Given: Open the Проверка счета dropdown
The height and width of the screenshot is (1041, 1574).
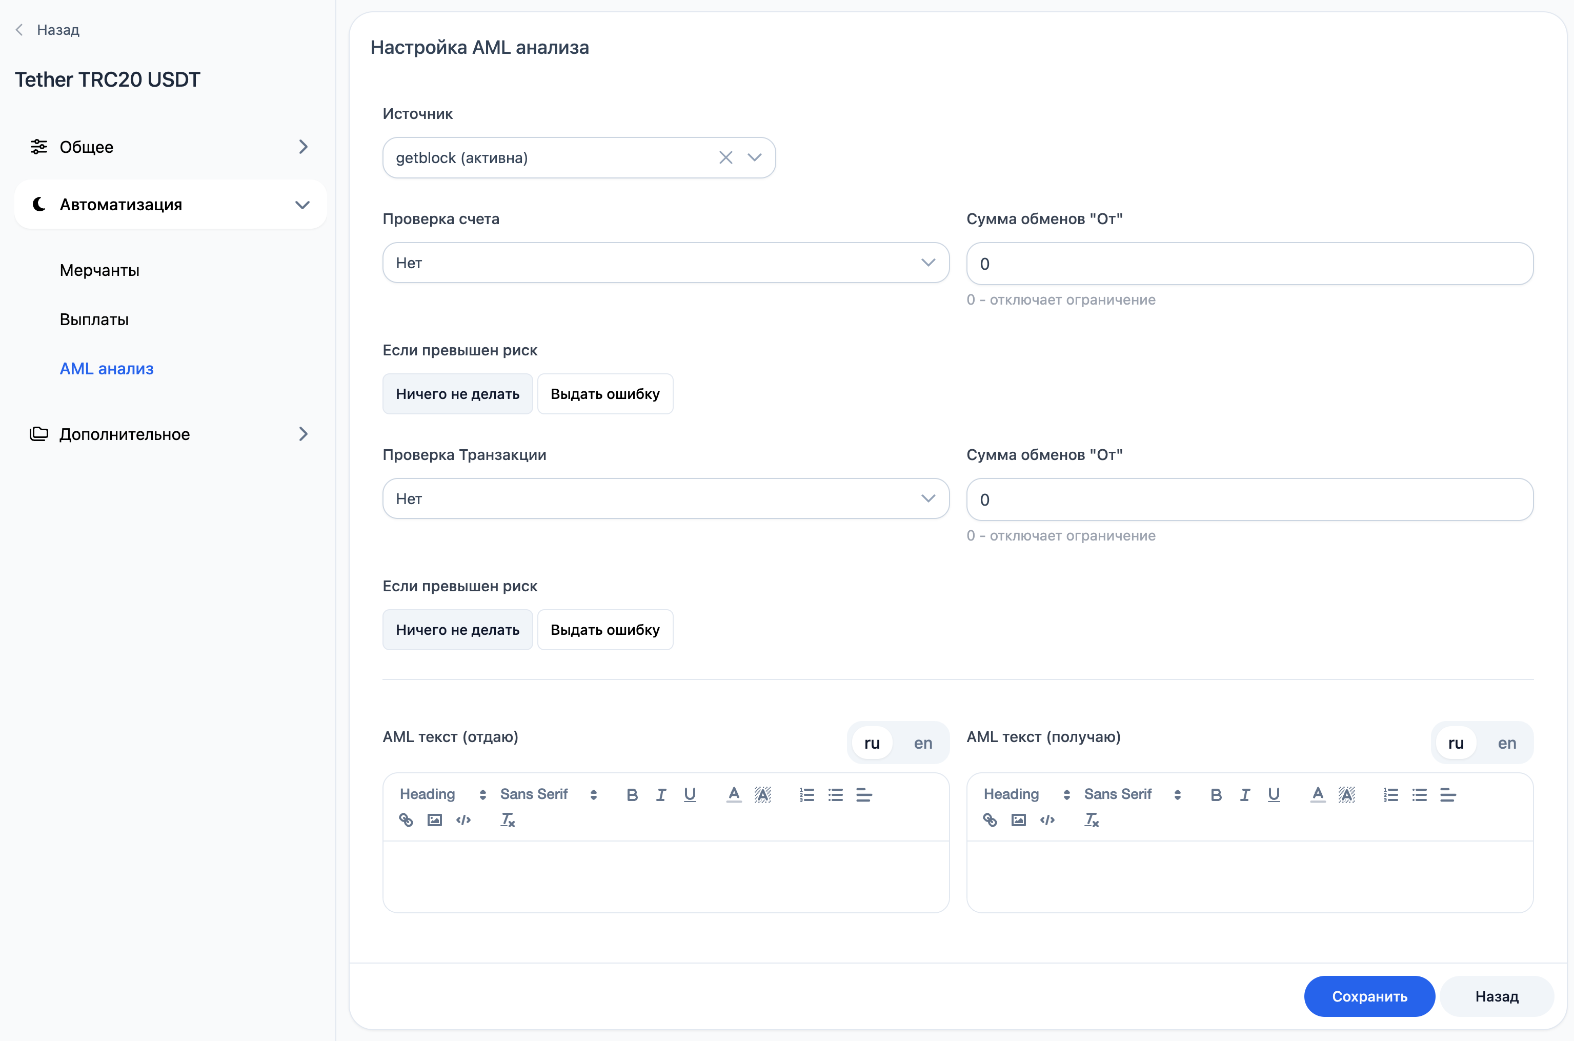Looking at the screenshot, I should (x=665, y=263).
